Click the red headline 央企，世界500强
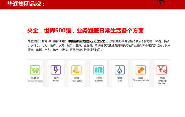Image resolution: width=185 pixels, height=117 pixels. [x=49, y=31]
